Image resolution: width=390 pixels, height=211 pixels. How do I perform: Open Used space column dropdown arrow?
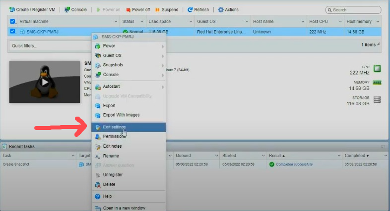(191, 22)
